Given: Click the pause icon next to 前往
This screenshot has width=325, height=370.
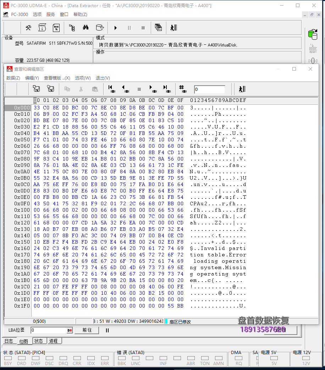Looking at the screenshot, I should tap(107, 330).
